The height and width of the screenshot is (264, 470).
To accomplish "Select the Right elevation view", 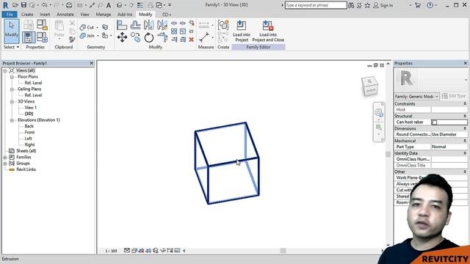I will click(x=29, y=144).
